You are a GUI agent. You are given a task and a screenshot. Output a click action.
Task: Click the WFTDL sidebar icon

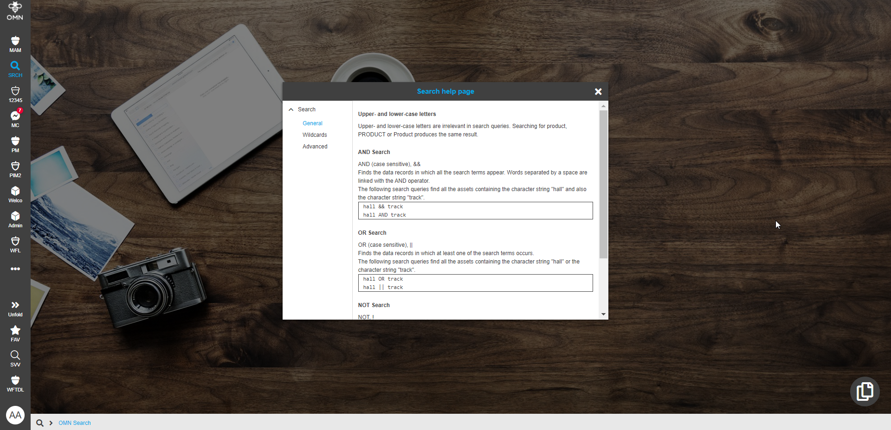click(15, 382)
